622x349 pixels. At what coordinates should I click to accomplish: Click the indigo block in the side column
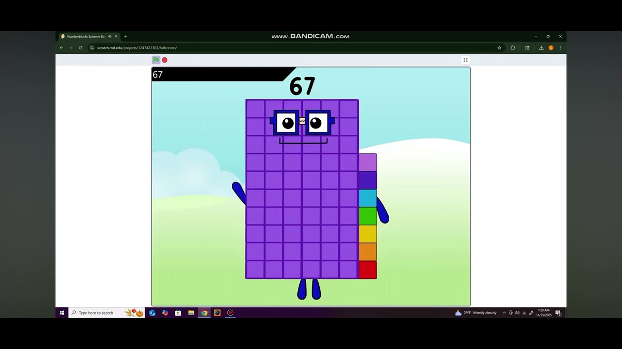(368, 180)
